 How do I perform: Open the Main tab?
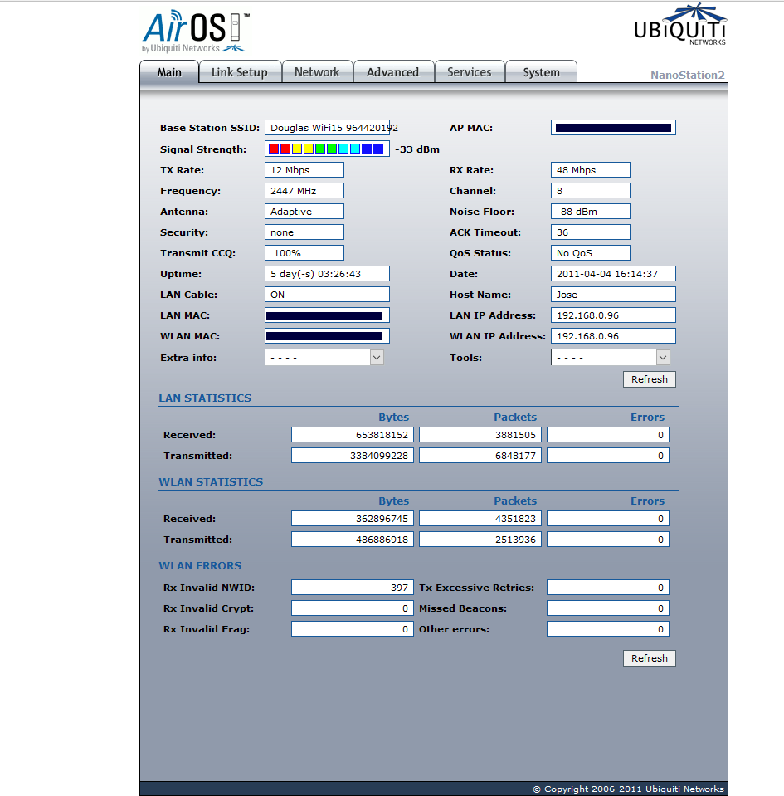coord(169,72)
